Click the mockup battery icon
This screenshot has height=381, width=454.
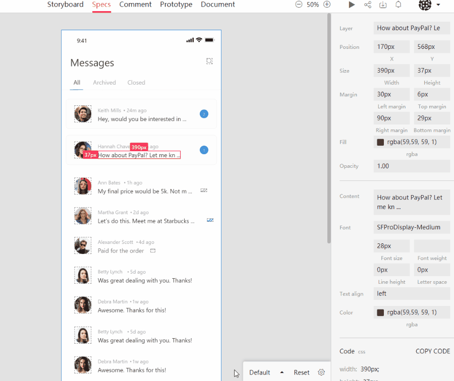(x=209, y=40)
